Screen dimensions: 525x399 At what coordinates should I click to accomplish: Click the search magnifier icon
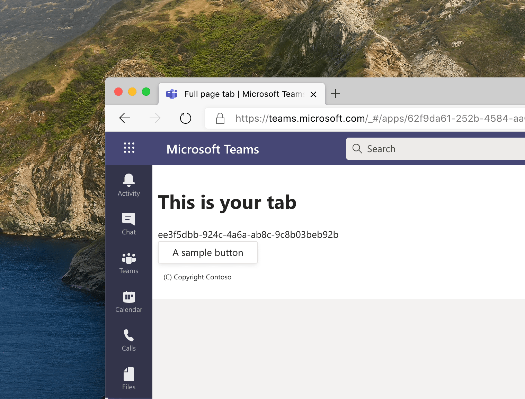click(357, 149)
